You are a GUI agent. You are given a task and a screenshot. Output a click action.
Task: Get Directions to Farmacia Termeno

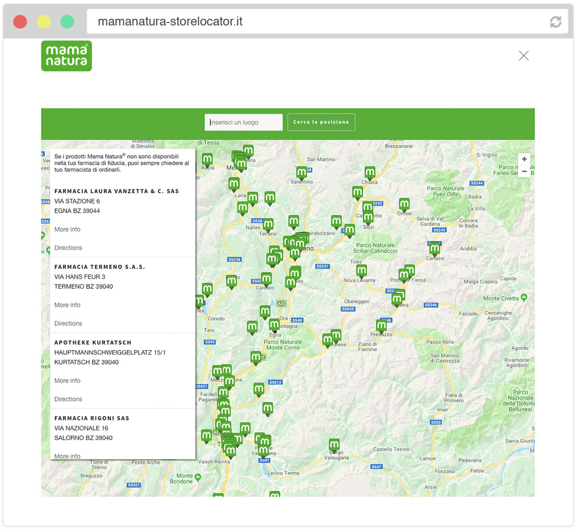pos(68,323)
